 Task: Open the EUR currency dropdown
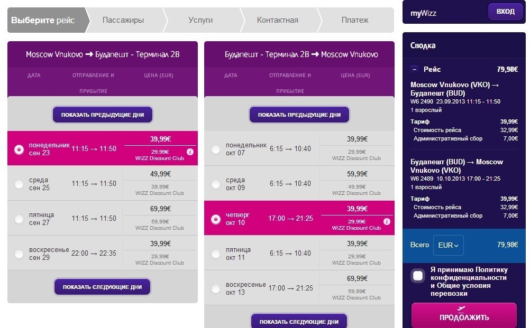[x=448, y=245]
